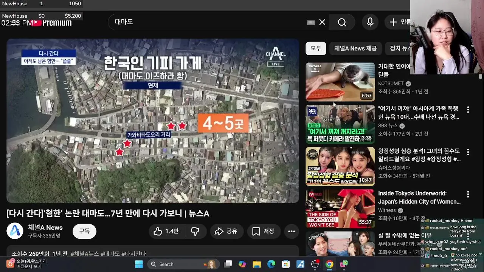Open Windows Start menu
Viewport: 484px width, 272px height.
[139, 264]
